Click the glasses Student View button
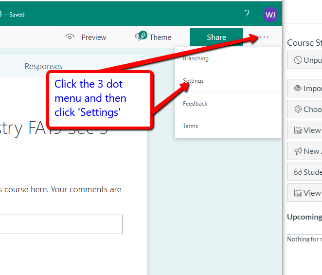Screen dimensions: 322x275 [x=298, y=172]
